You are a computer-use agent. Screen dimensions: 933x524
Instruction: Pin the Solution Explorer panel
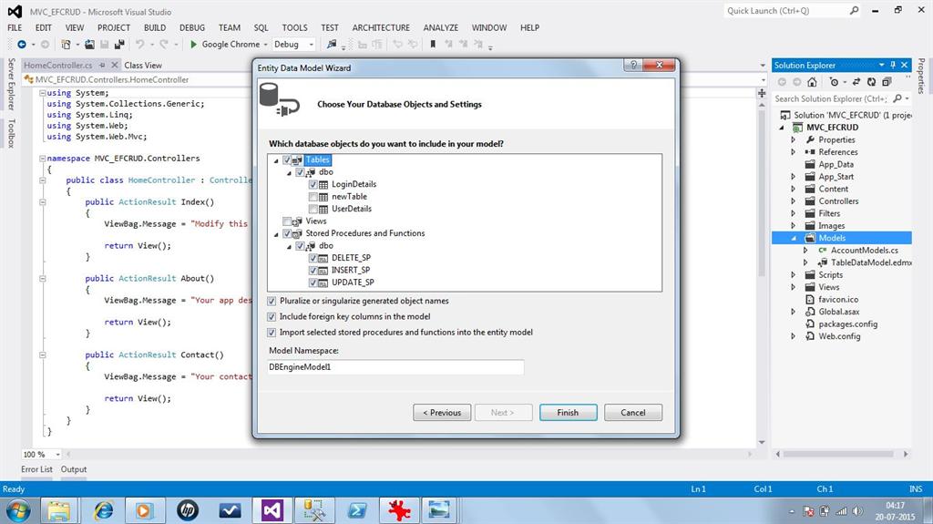point(893,65)
